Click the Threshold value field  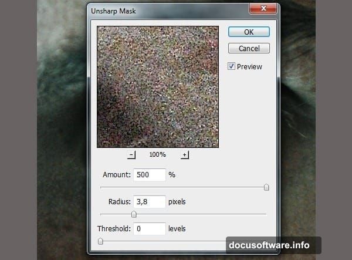150,228
